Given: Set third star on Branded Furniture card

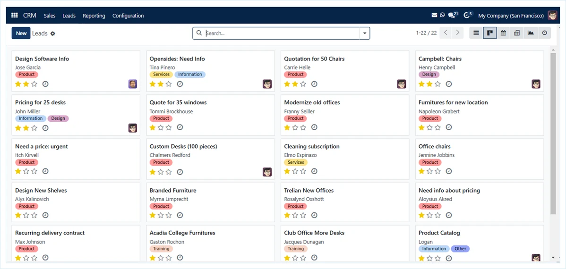Looking at the screenshot, I should tap(169, 215).
